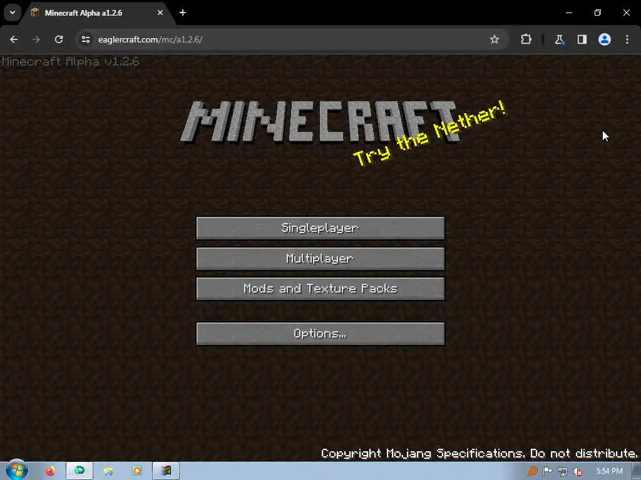Launch Firefox from the taskbar

click(x=50, y=471)
